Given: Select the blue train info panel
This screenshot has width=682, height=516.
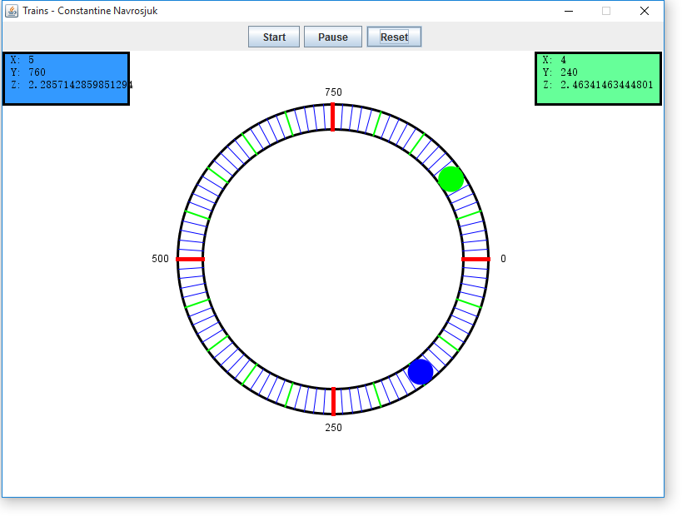Looking at the screenshot, I should point(67,79).
